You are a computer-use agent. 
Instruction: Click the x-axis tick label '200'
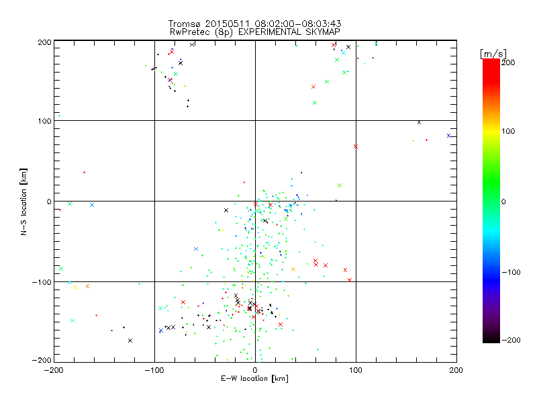point(456,370)
